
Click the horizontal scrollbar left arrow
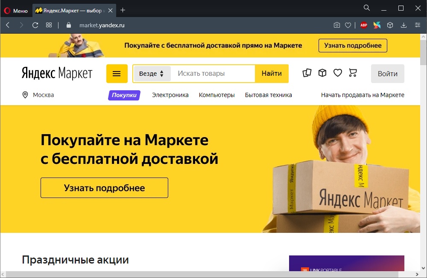pyautogui.click(x=3, y=275)
